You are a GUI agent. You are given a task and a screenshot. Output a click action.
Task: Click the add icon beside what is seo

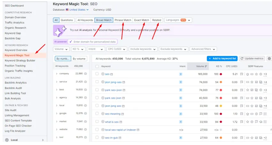pos(103,122)
